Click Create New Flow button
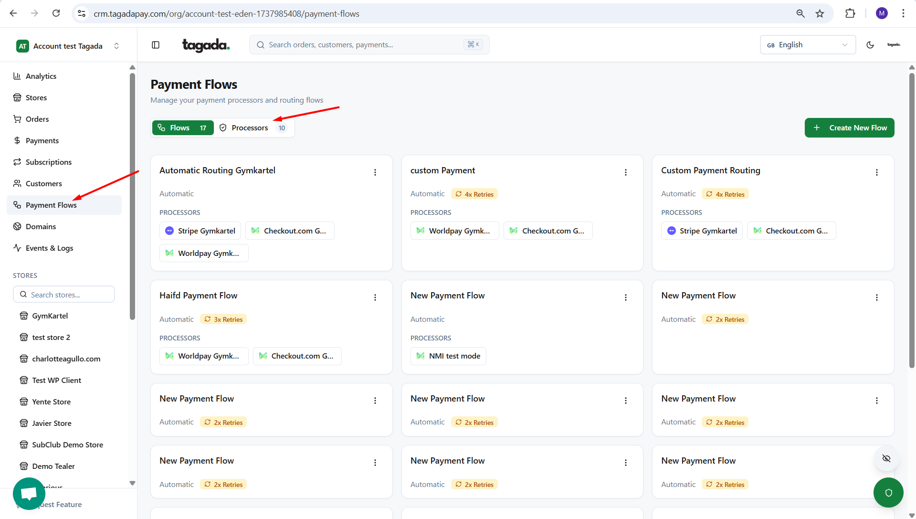The image size is (916, 519). 849,128
